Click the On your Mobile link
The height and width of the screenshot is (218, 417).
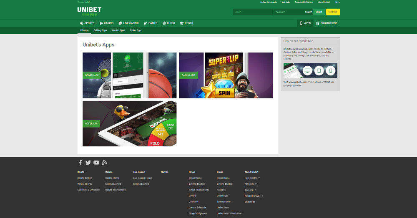click(84, 2)
